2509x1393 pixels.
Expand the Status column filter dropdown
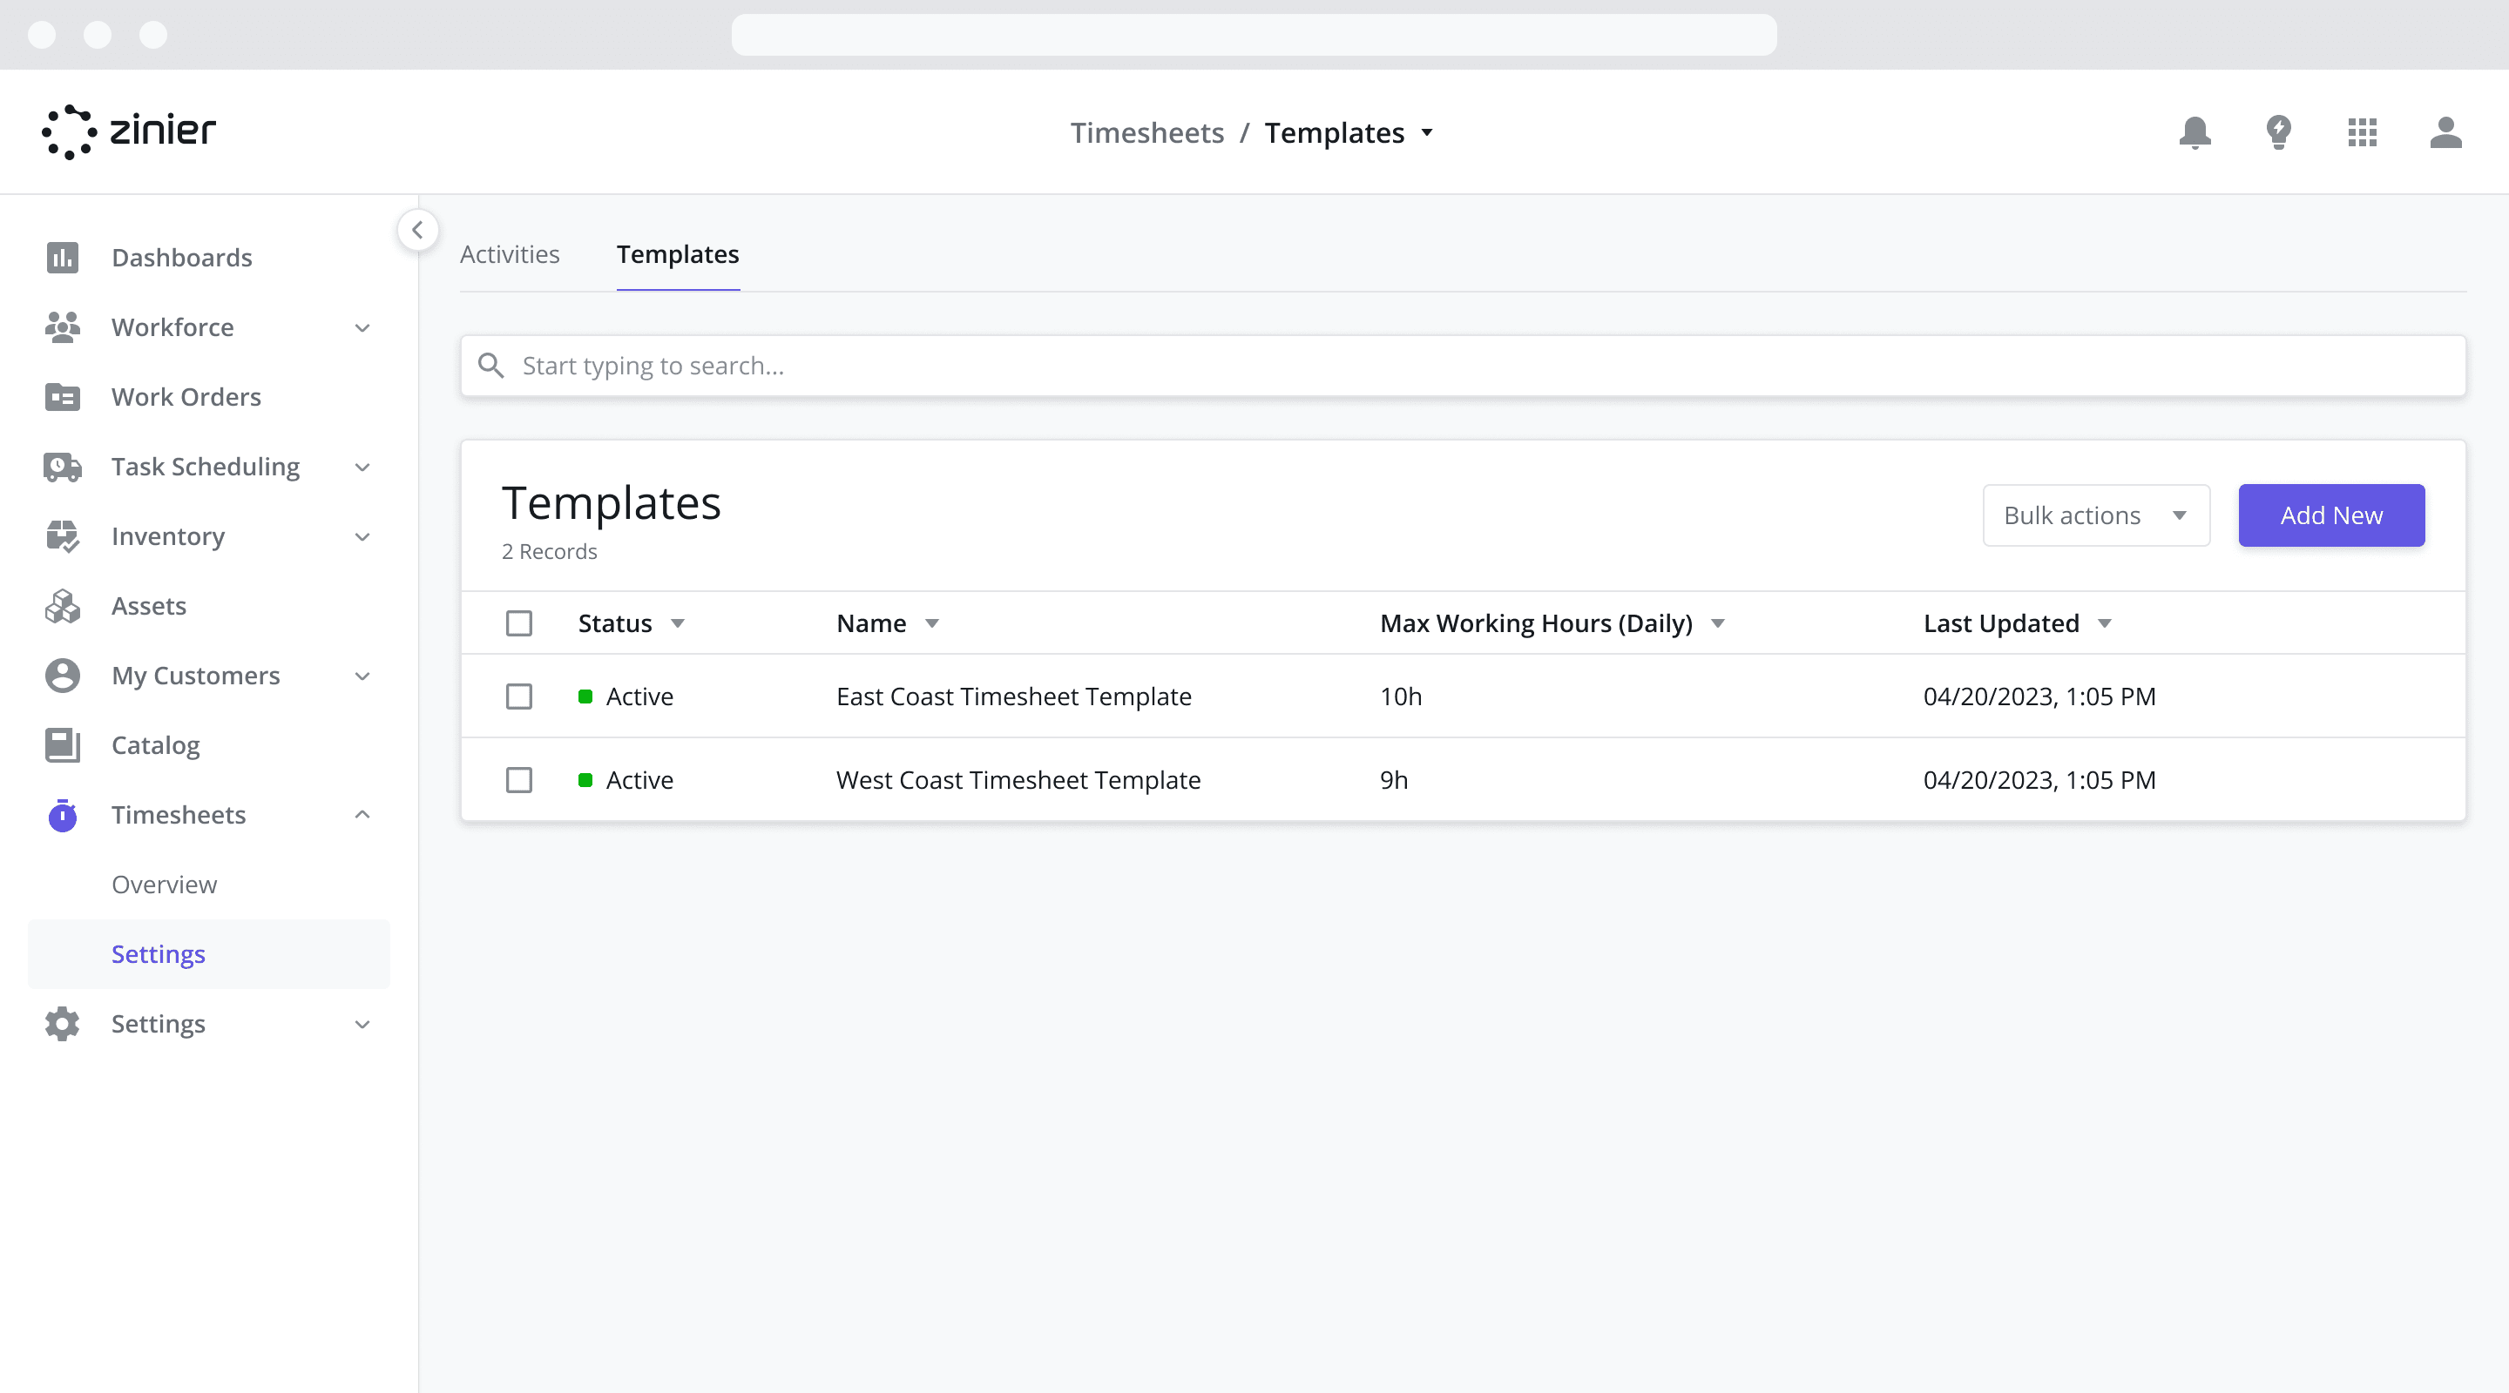678,622
